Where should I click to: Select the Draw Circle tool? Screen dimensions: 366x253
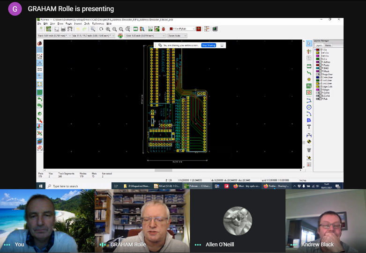309,107
